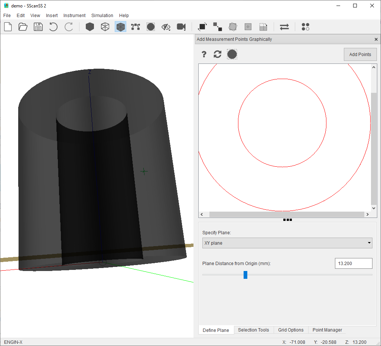
Task: Click the Plane Distance from Origin input field
Action: (x=353, y=264)
